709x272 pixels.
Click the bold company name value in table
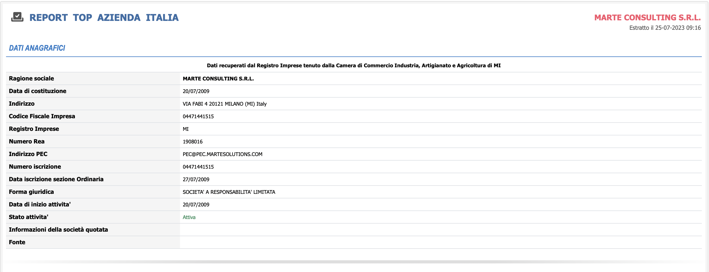pyautogui.click(x=218, y=79)
